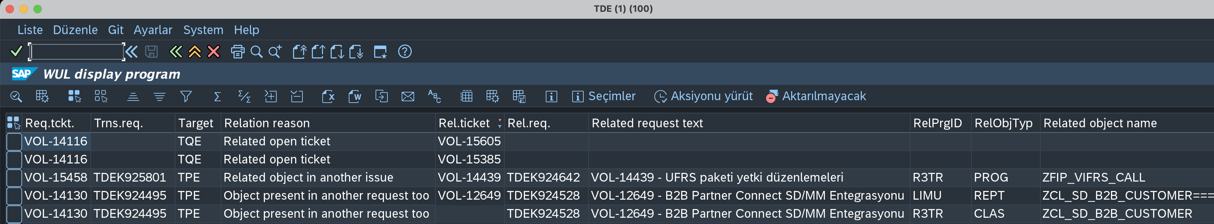Image resolution: width=1214 pixels, height=224 pixels.
Task: Select row checkbox for VOL-15458
Action: point(14,178)
